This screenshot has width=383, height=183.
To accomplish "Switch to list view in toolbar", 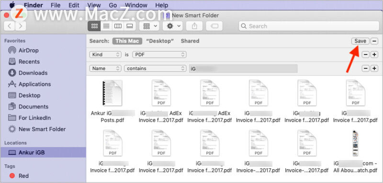I will pyautogui.click(x=106, y=26).
